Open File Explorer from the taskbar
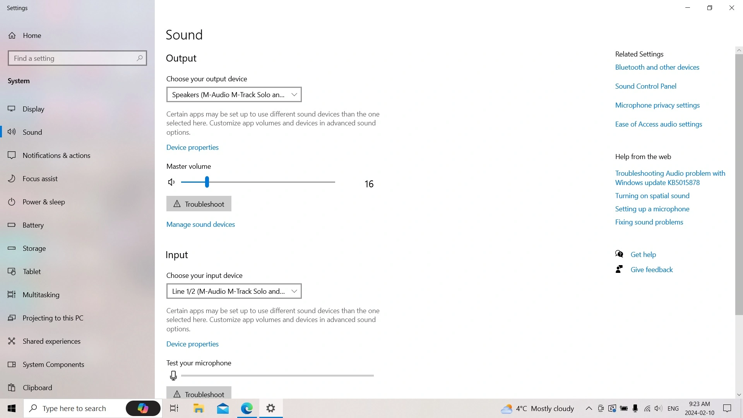The height and width of the screenshot is (418, 743). 199,408
